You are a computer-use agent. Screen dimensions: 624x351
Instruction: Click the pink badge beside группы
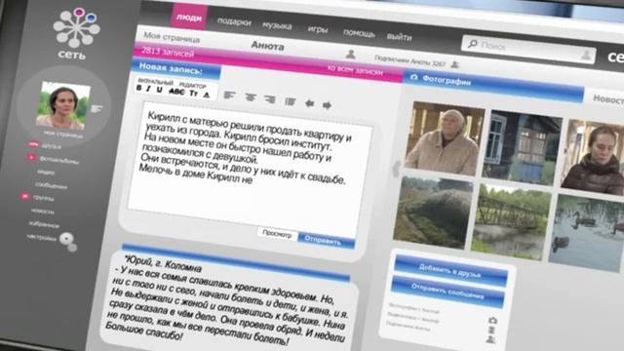click(x=25, y=196)
